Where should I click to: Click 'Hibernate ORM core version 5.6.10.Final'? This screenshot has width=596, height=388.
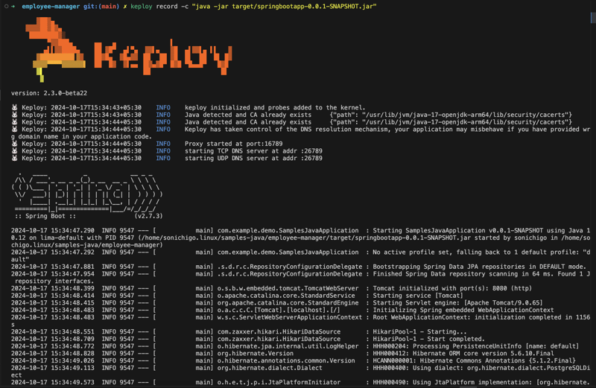tap(483, 353)
